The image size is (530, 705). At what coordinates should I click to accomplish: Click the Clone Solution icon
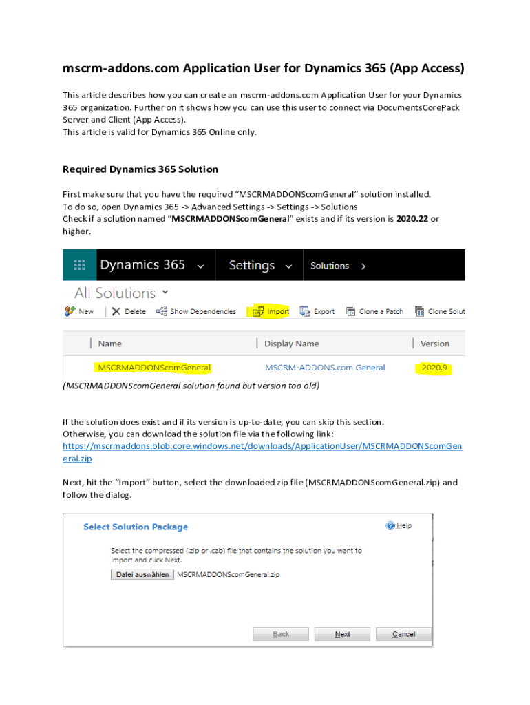(x=419, y=311)
